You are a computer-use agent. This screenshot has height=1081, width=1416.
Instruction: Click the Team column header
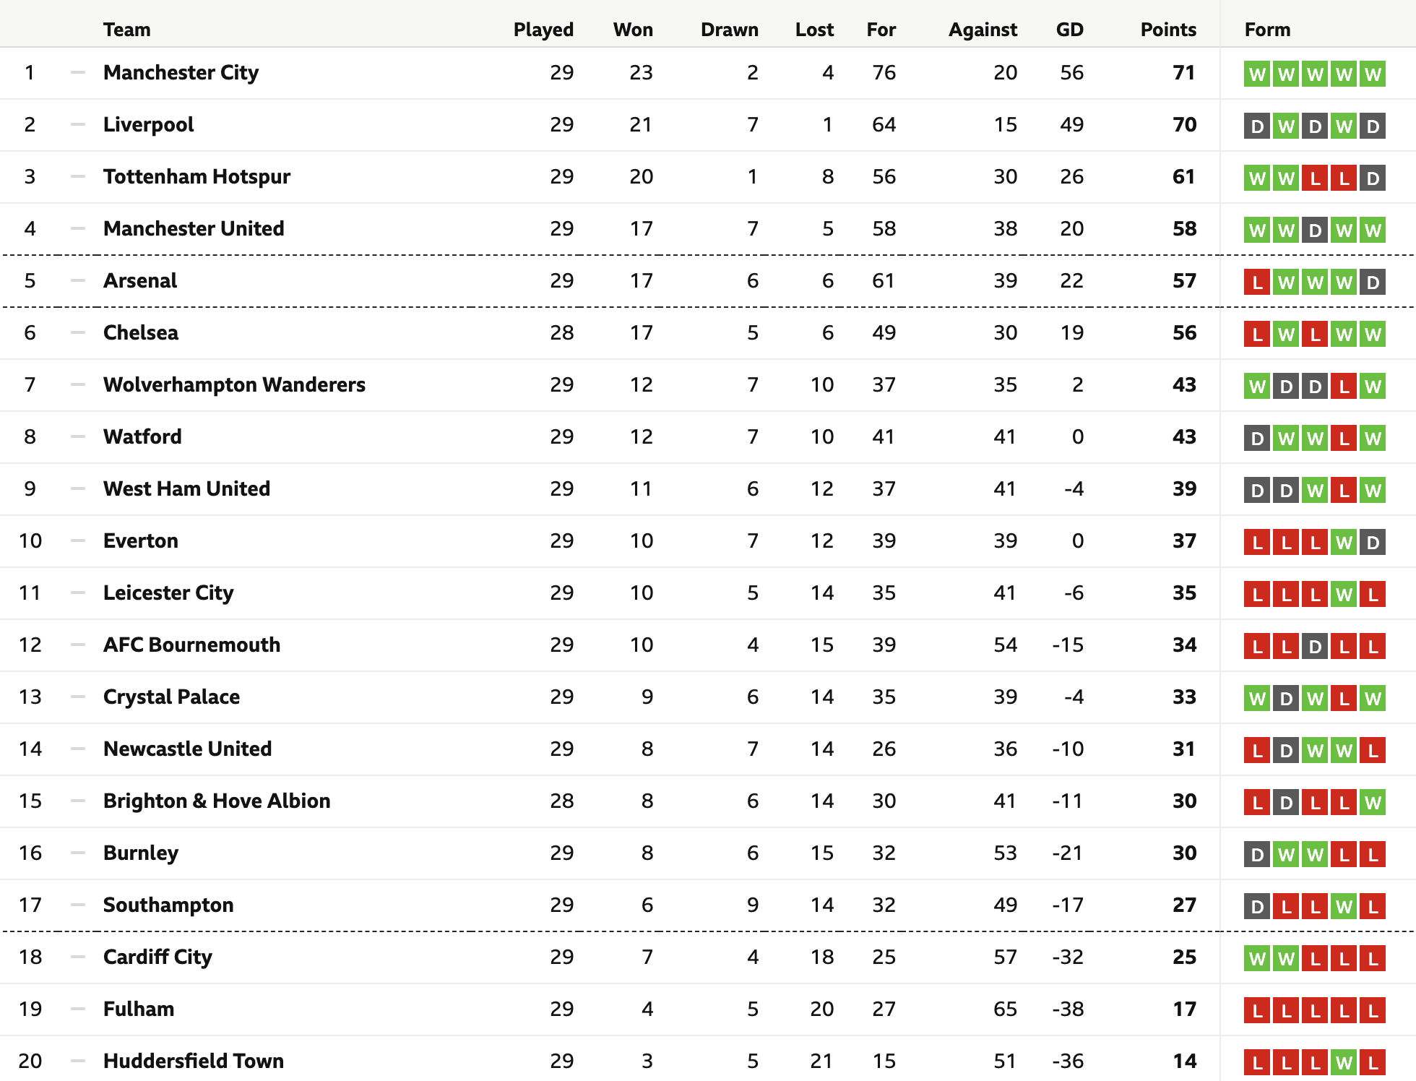pos(127,30)
